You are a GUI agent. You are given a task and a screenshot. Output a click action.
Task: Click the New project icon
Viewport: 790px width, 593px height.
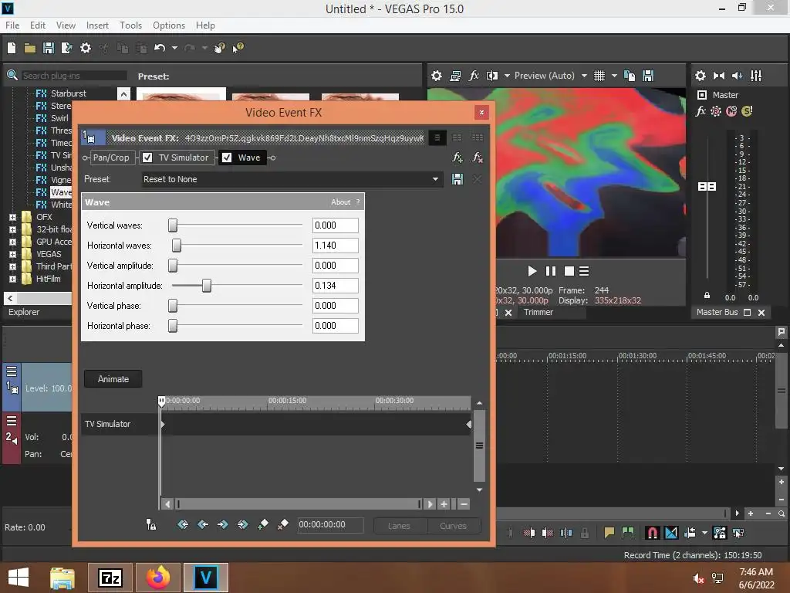pyautogui.click(x=11, y=48)
